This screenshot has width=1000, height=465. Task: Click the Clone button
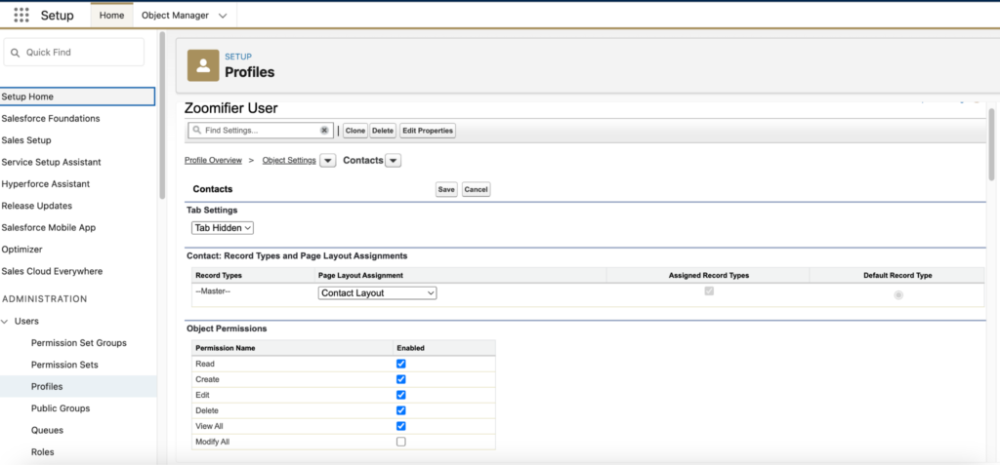click(x=355, y=131)
